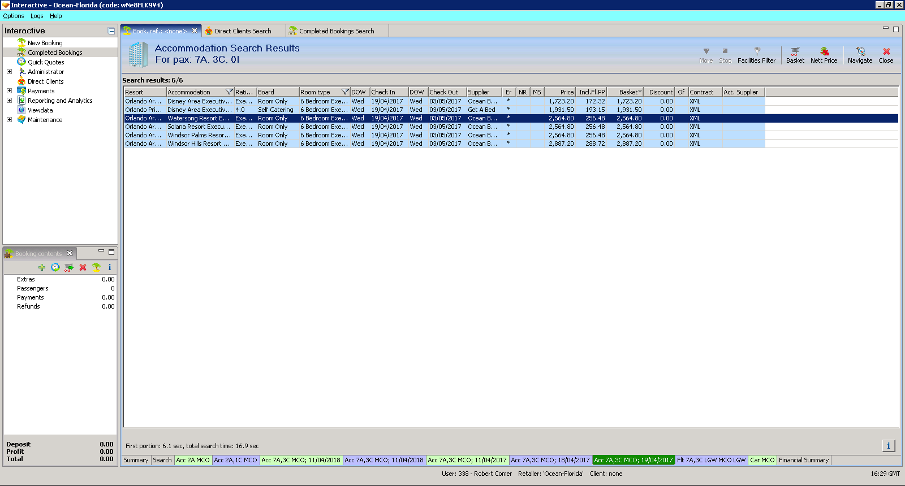Select the Windsor Palms Resort result row
The height and width of the screenshot is (486, 905).
[445, 135]
